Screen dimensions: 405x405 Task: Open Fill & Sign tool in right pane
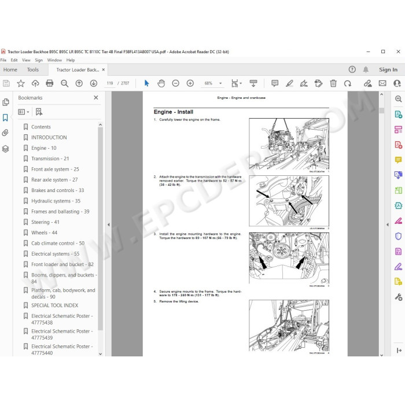[398, 267]
